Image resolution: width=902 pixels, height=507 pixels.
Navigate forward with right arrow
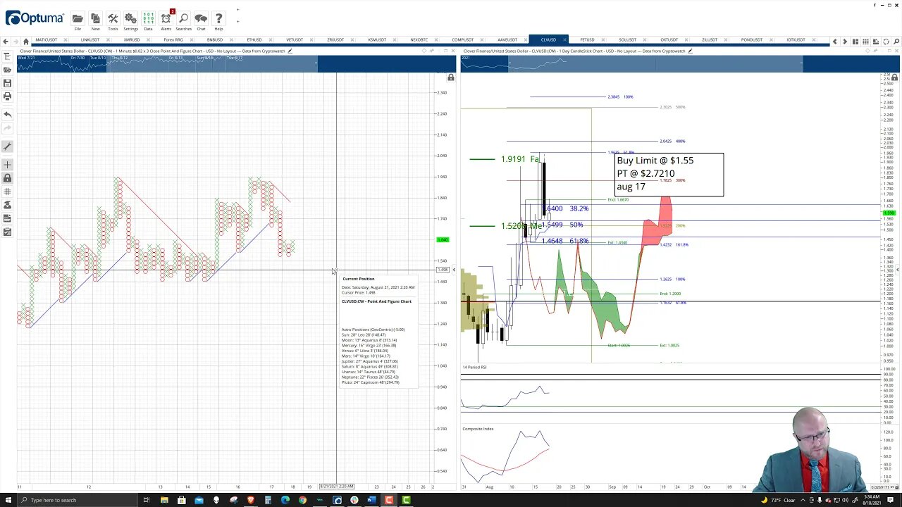tap(16, 41)
